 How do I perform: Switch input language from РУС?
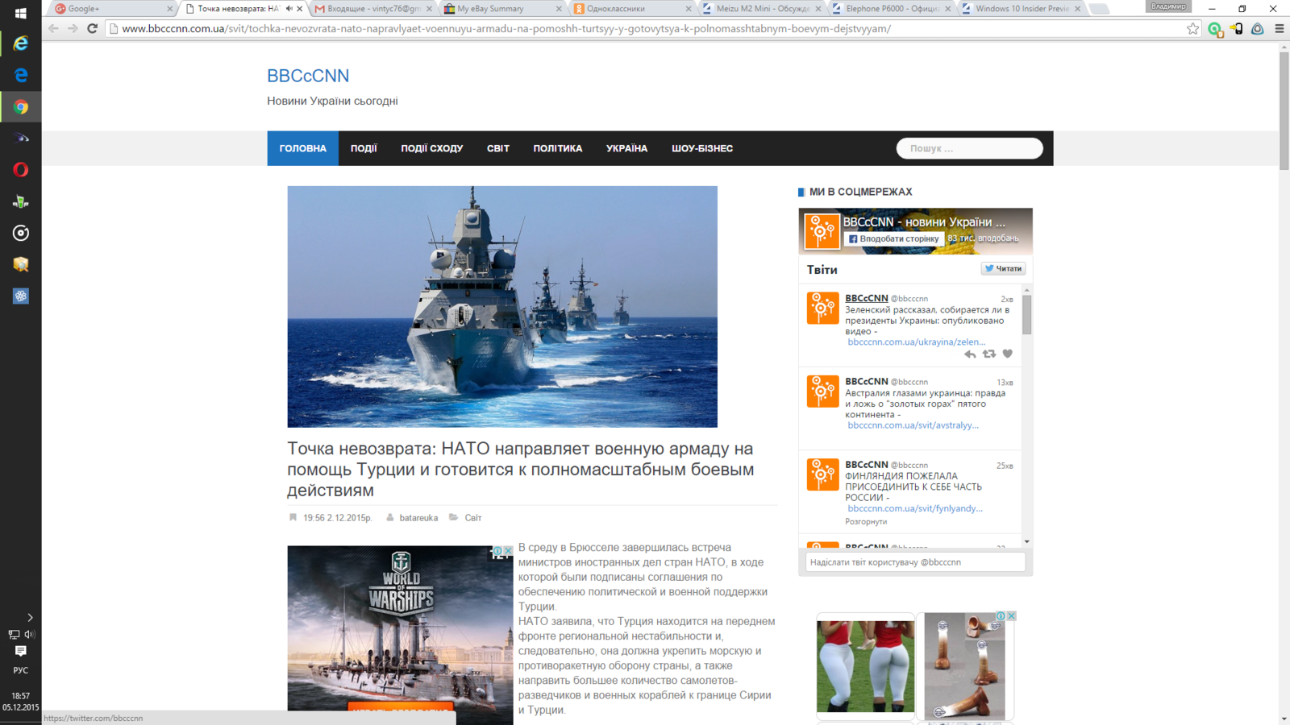pyautogui.click(x=21, y=670)
